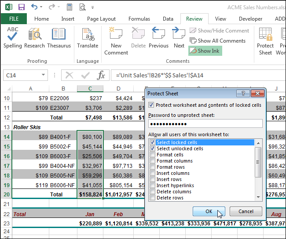The width and height of the screenshot is (286, 239).
Task: Expand the Name Box dropdown arrow
Action: pyautogui.click(x=43, y=75)
